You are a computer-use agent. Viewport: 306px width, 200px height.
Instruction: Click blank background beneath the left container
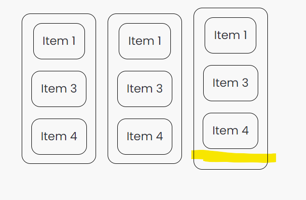pos(59,181)
